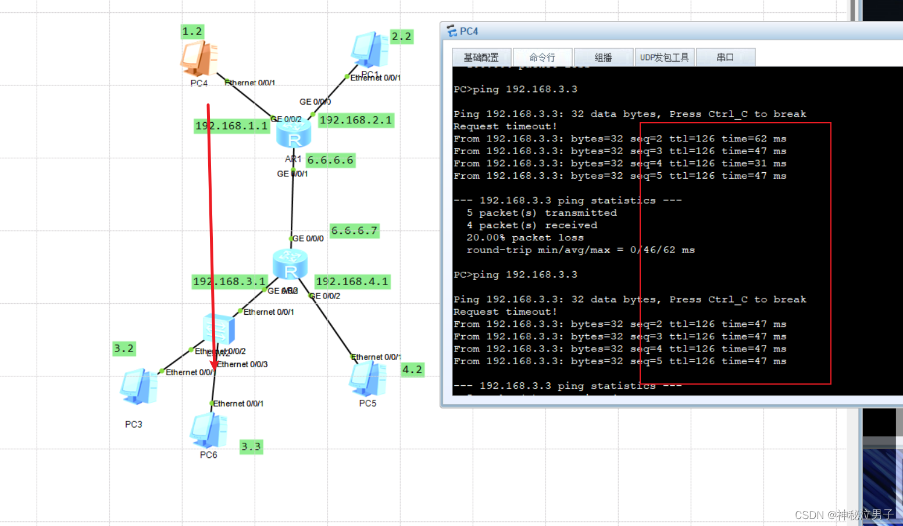Select the switch icon connected to PC3 and PC6
The width and height of the screenshot is (903, 526).
(x=219, y=329)
